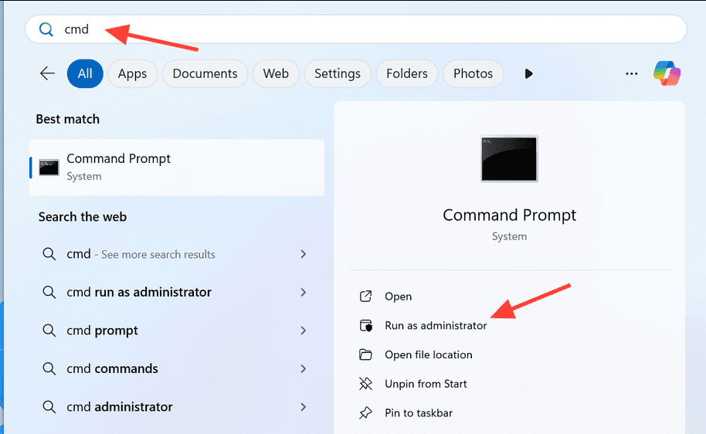
Task: Click the back arrow icon
Action: (x=48, y=73)
